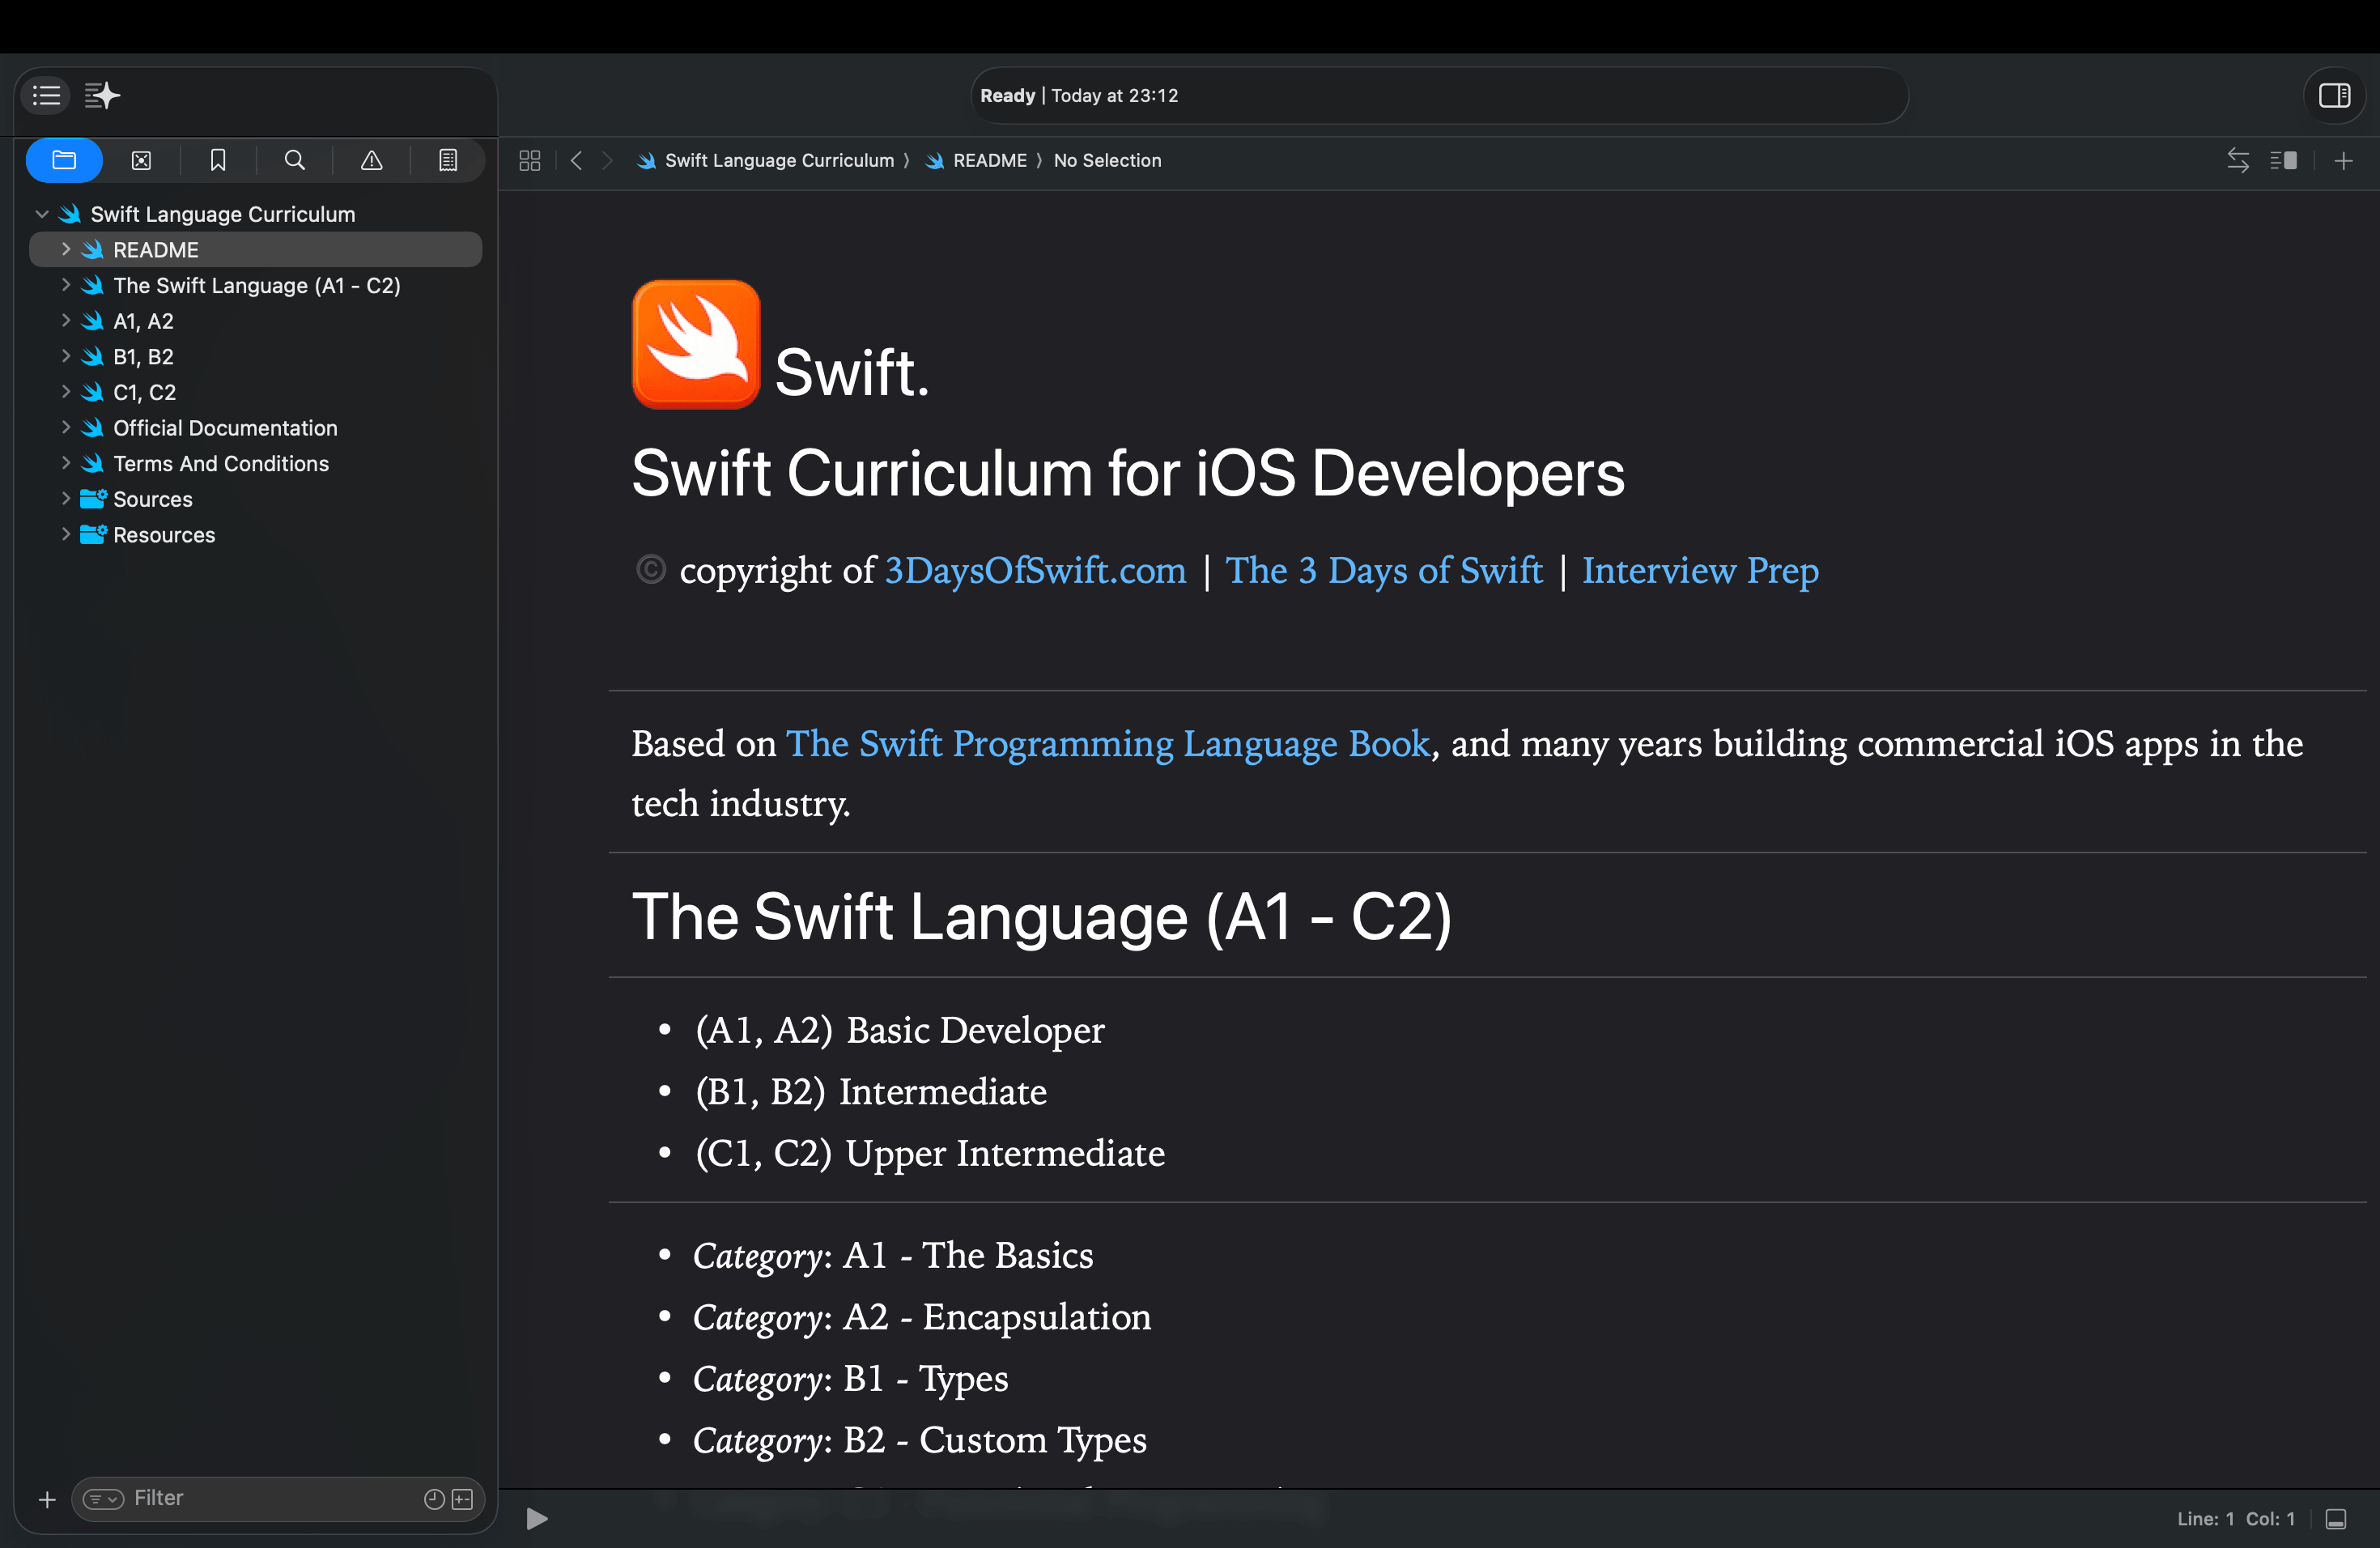Open the Bookmark navigator

pyautogui.click(x=218, y=160)
